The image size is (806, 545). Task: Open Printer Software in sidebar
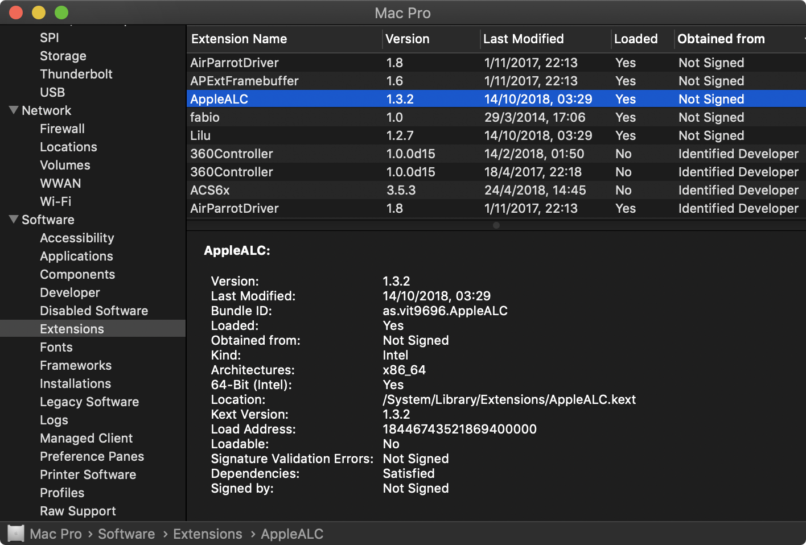click(x=88, y=474)
